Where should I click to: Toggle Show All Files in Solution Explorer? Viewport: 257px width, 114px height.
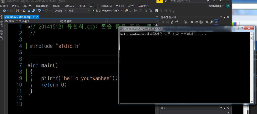click(x=201, y=22)
